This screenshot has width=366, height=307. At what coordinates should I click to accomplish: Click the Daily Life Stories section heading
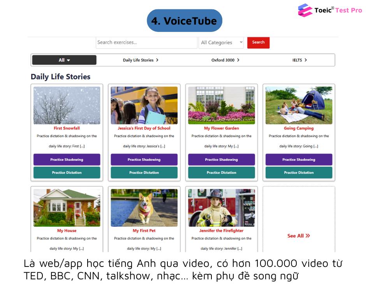60,77
